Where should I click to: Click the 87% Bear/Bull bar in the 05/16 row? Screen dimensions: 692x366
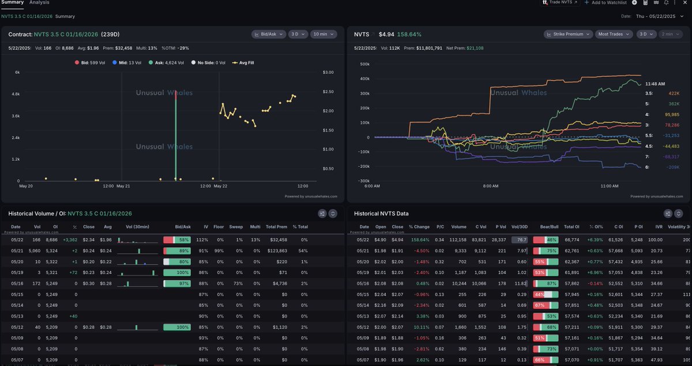click(546, 284)
